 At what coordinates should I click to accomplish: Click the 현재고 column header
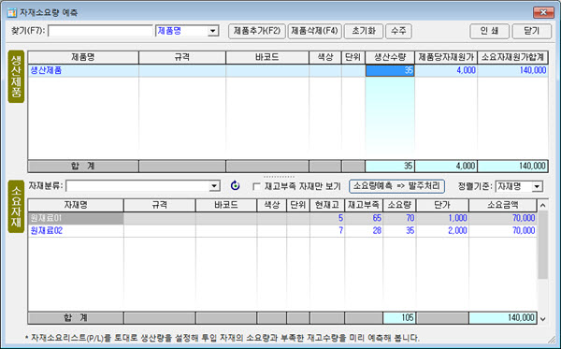tap(327, 205)
